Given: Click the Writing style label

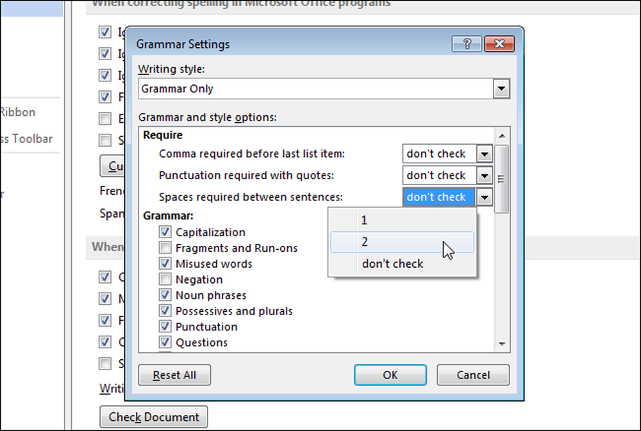Looking at the screenshot, I should click(171, 69).
